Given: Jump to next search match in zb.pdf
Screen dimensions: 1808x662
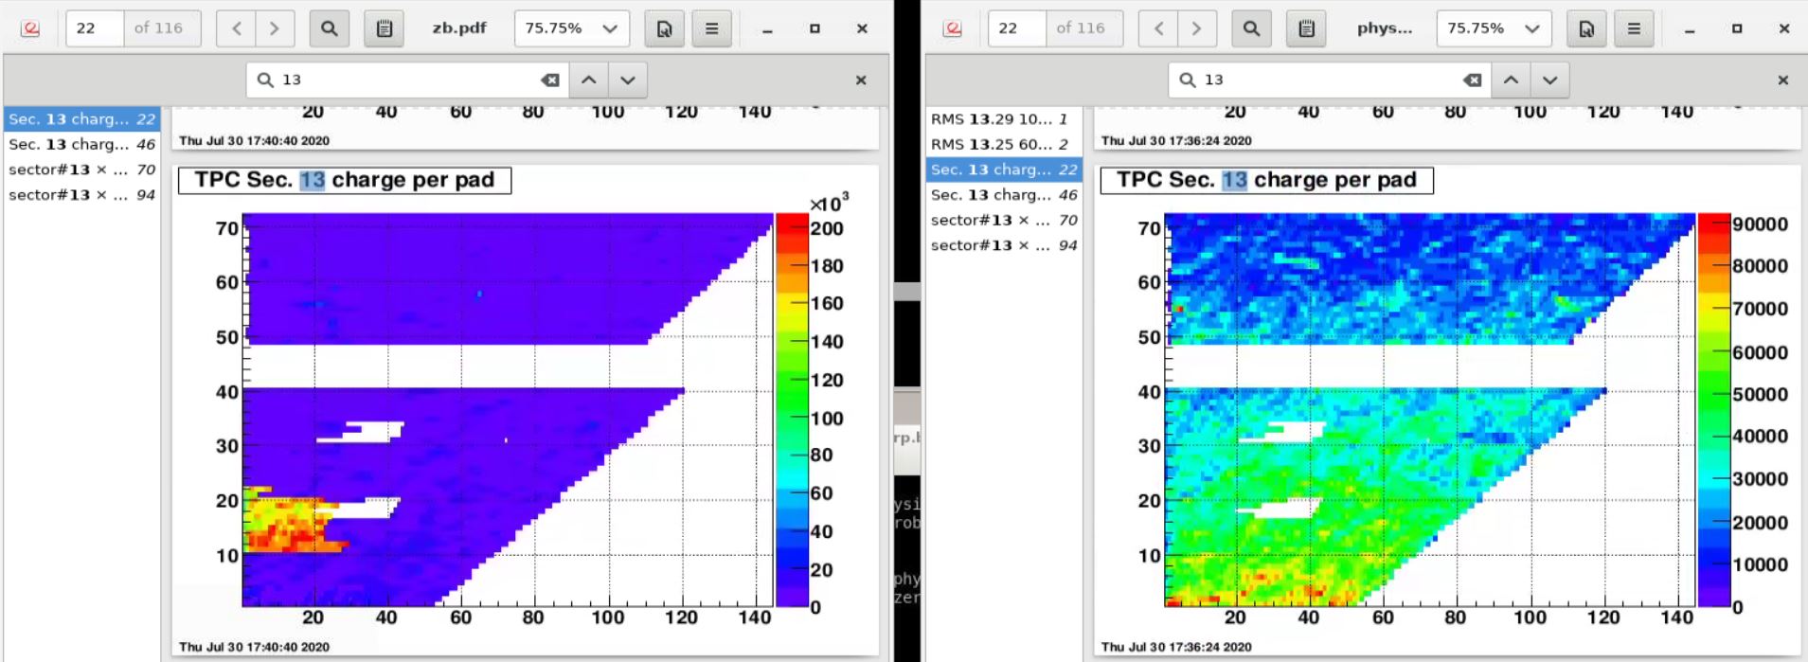Looking at the screenshot, I should [x=627, y=81].
